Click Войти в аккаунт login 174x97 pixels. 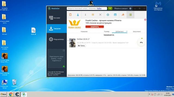(121, 8)
